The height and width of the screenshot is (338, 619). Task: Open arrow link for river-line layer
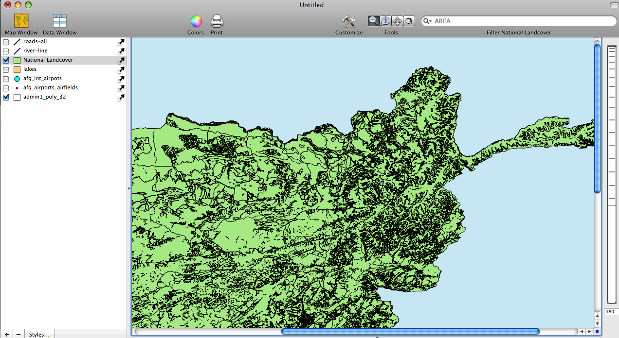click(x=121, y=51)
